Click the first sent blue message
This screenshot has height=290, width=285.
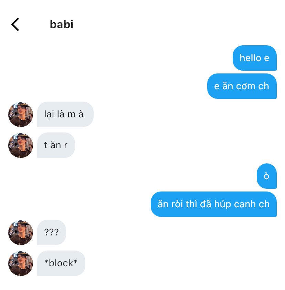(x=255, y=58)
